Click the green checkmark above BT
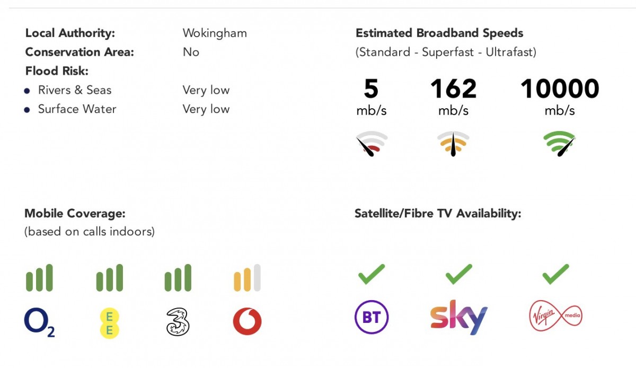 371,274
